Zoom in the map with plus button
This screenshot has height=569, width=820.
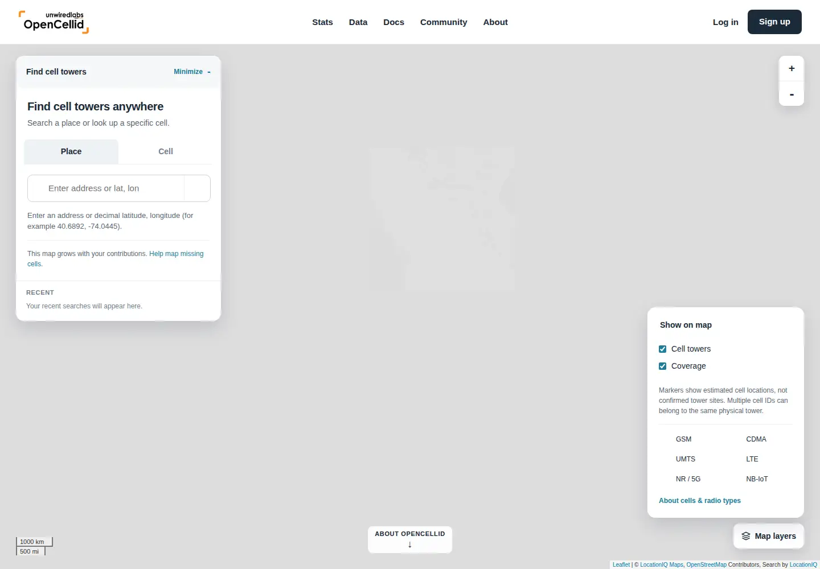792,68
